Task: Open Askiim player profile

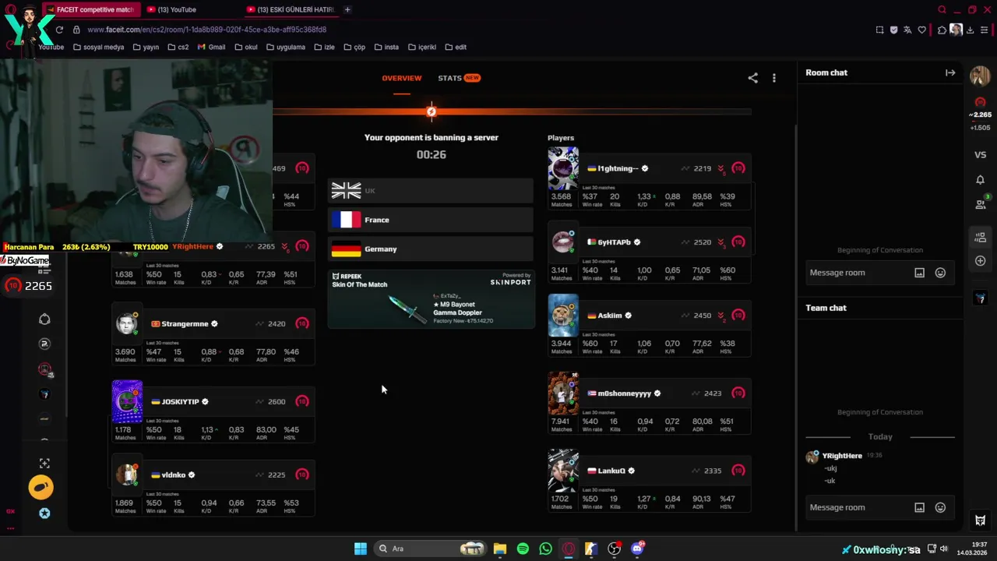Action: coord(610,316)
